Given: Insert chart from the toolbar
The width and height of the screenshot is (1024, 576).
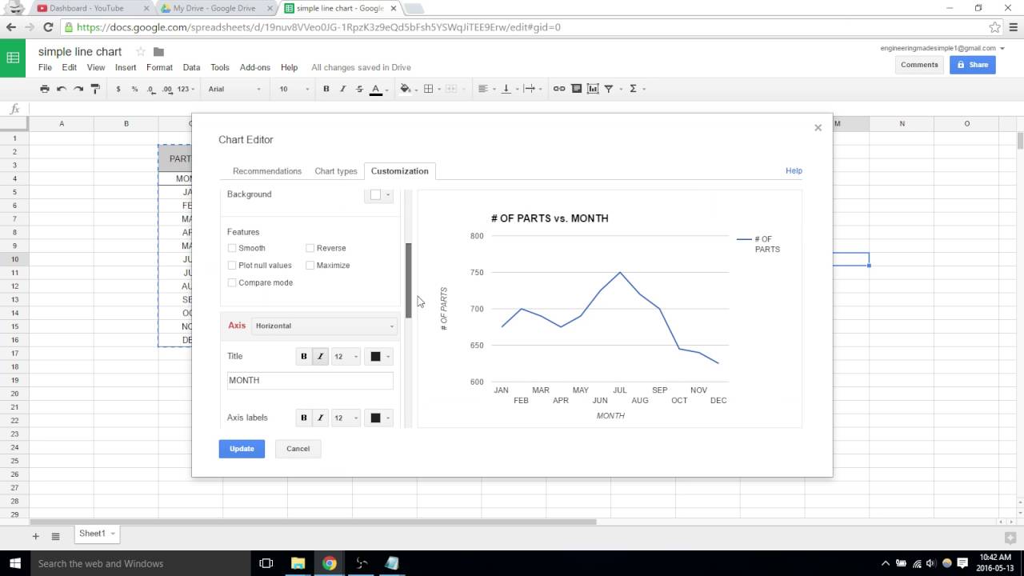Looking at the screenshot, I should [x=593, y=89].
